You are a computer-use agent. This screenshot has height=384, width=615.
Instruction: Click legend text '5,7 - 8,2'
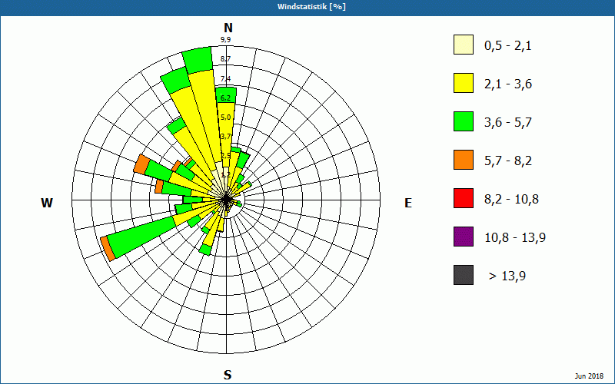click(x=508, y=161)
